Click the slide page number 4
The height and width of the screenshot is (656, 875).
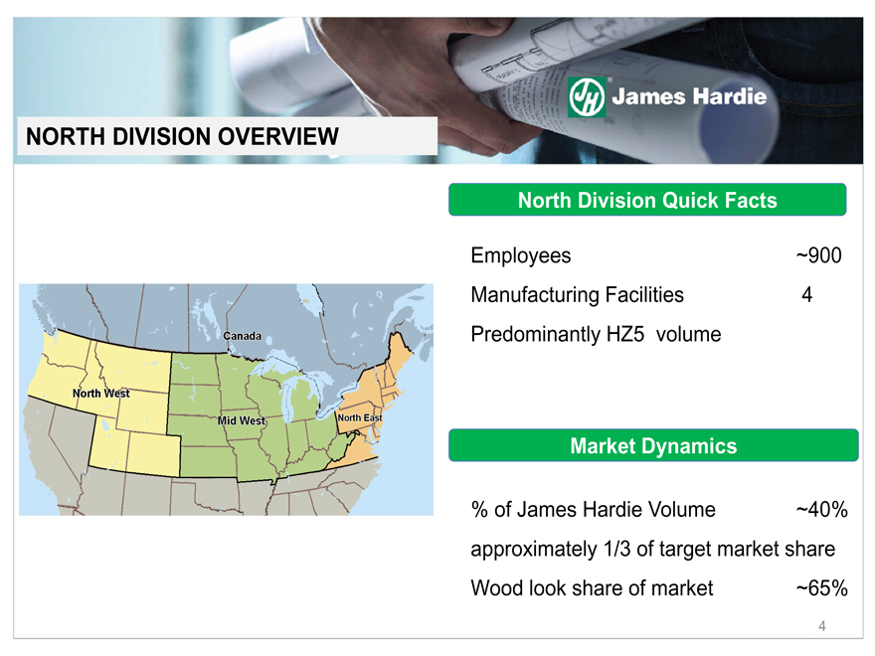pos(822,626)
